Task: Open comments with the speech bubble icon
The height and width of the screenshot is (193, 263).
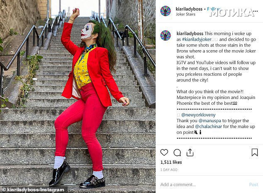Action: click(x=177, y=152)
